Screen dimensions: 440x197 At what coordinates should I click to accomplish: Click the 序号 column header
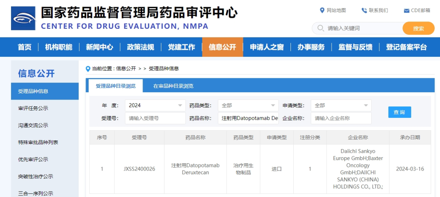(x=102, y=137)
